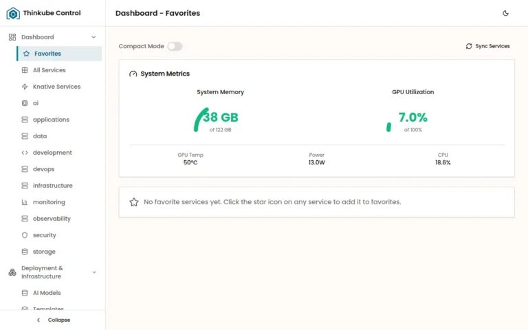
Task: Click the applications server icon
Action: point(25,120)
